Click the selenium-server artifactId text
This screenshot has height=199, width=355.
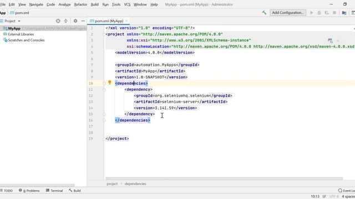click(179, 102)
